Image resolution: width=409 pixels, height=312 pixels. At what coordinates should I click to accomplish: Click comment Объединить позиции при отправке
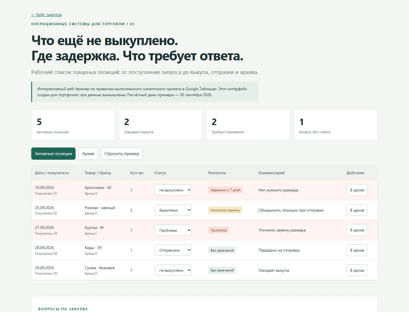(291, 210)
